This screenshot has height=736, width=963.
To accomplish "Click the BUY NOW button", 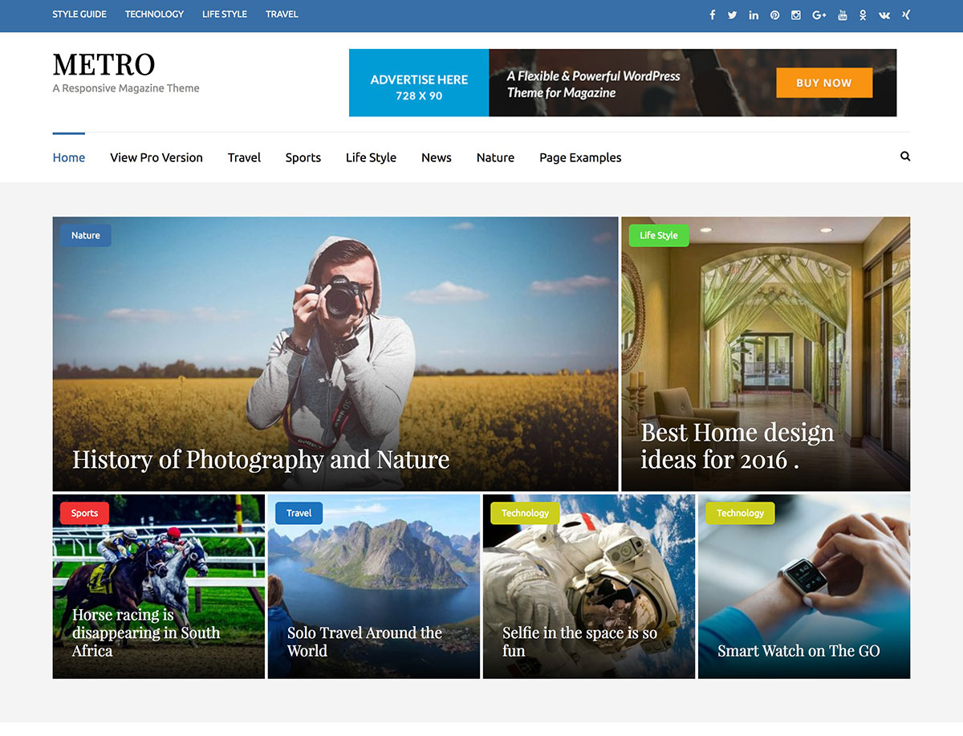I will [824, 83].
